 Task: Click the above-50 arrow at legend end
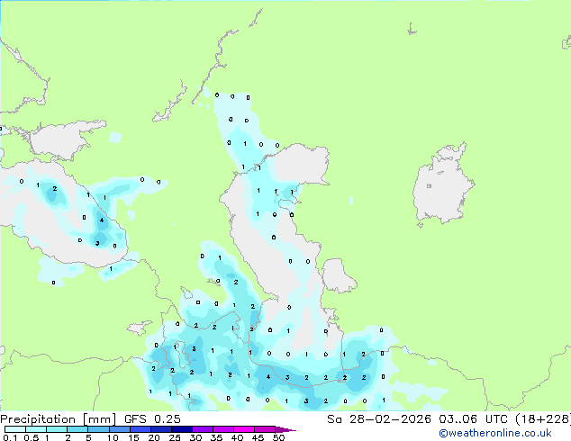[285, 429]
